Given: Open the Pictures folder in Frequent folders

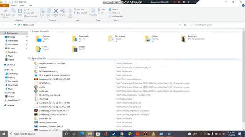Looking at the screenshot, I should point(152,39).
